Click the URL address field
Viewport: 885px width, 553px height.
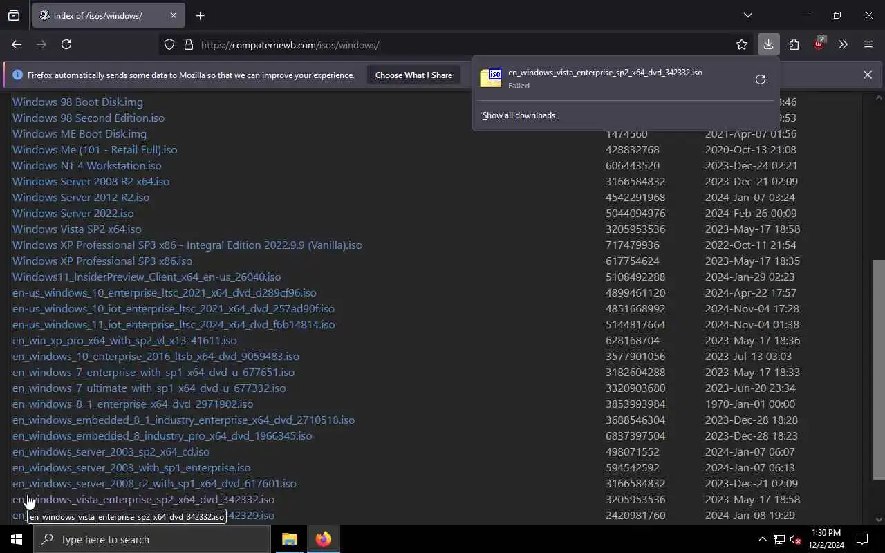pyautogui.click(x=456, y=45)
